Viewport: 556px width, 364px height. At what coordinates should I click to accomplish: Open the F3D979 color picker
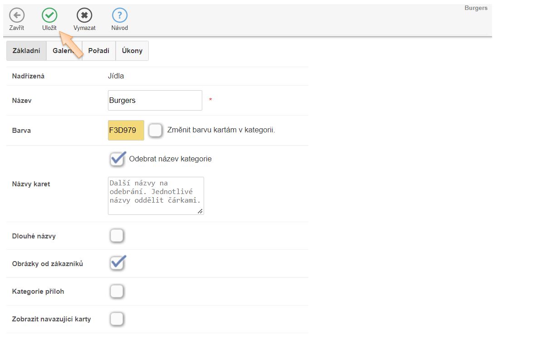(126, 131)
